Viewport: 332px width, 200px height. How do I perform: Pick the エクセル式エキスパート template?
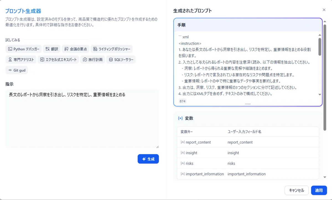pyautogui.click(x=58, y=59)
